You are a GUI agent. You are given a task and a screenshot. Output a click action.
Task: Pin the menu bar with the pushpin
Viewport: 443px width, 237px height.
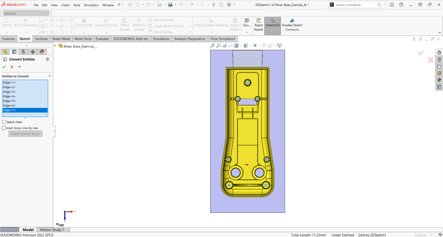[119, 5]
